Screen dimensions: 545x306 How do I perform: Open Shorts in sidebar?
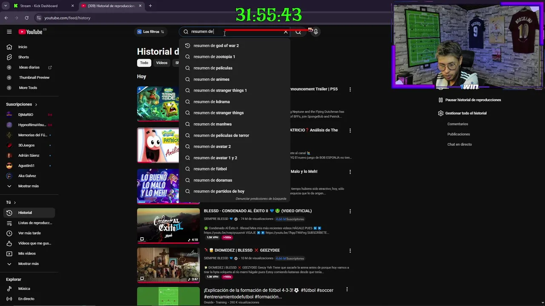[x=29, y=57]
